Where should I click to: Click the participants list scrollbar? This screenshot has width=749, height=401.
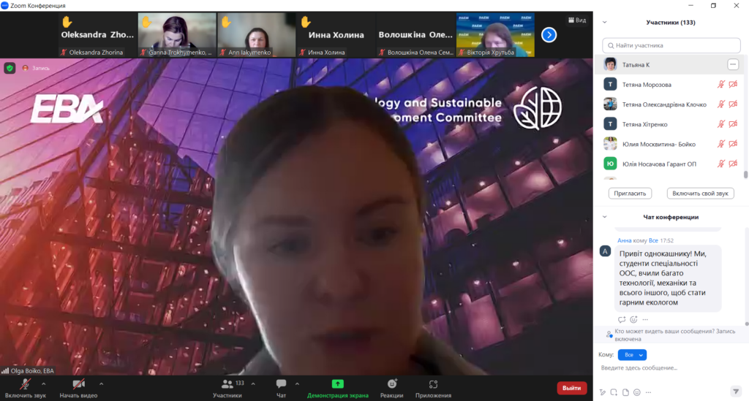click(745, 175)
